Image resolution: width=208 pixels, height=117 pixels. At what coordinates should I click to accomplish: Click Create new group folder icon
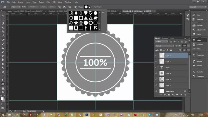(x=177, y=95)
